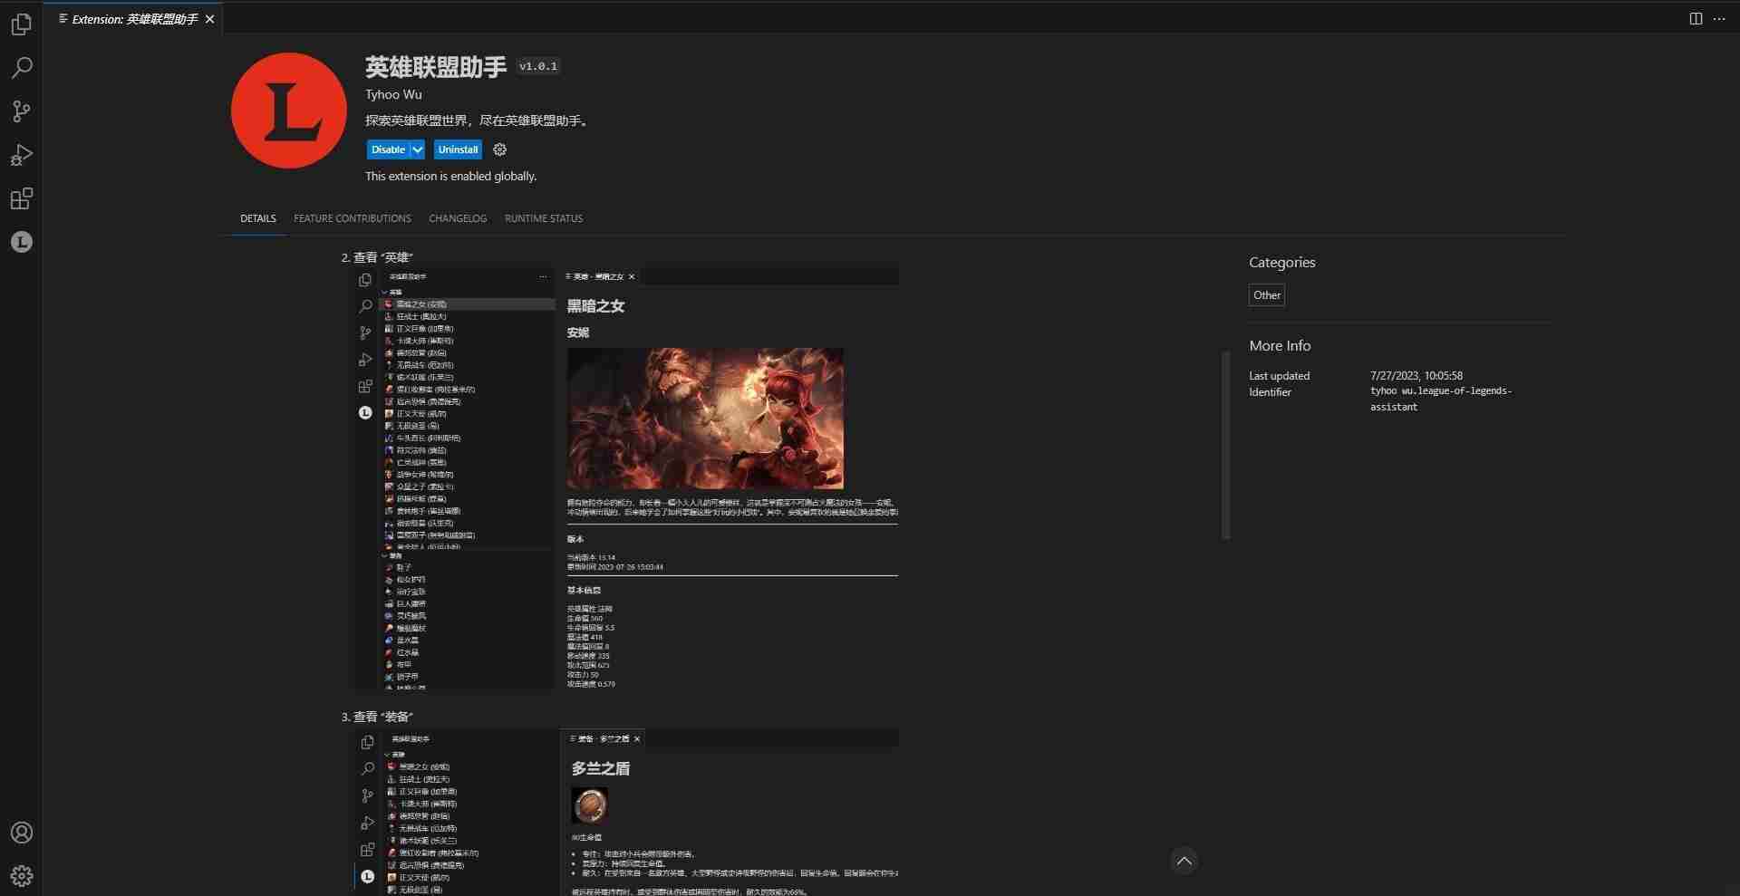Click the 黑暗之女 heading in the screenshot
Viewport: 1740px width, 896px height.
tap(595, 306)
